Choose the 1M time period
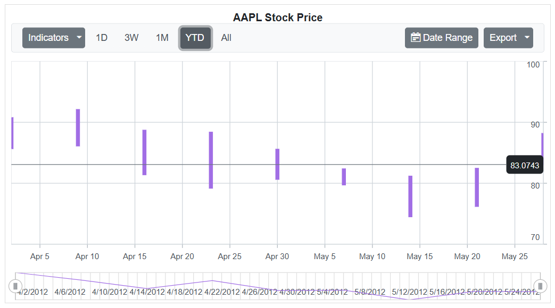555x308 pixels. (x=162, y=38)
